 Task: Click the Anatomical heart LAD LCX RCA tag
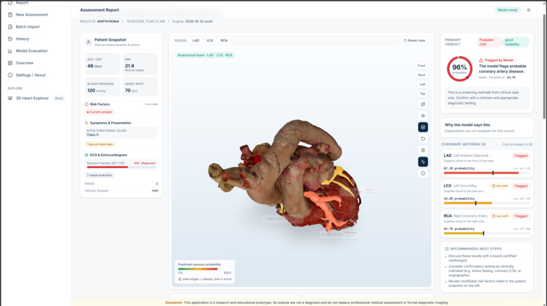click(205, 55)
